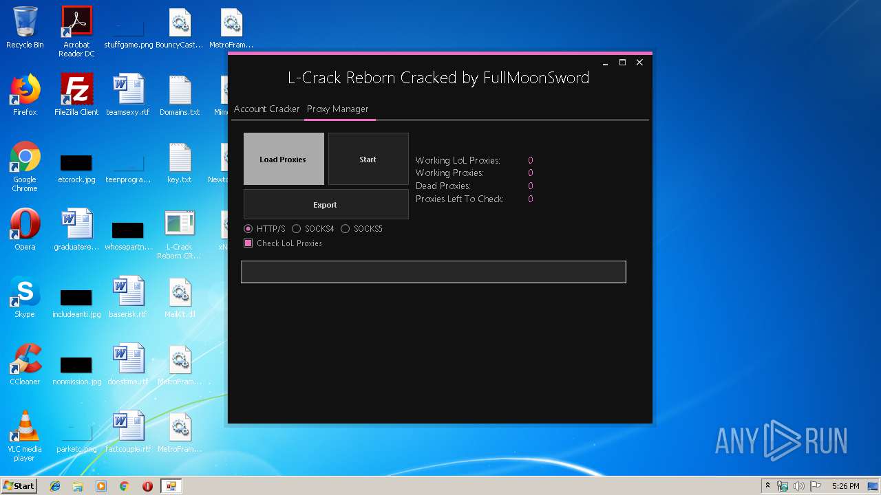Open the Google Chrome desktop shortcut
This screenshot has height=495, width=881.
(25, 167)
